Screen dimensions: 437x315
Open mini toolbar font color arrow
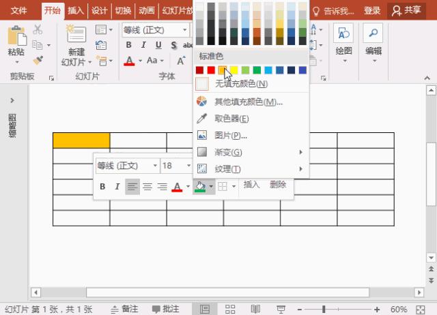point(188,186)
